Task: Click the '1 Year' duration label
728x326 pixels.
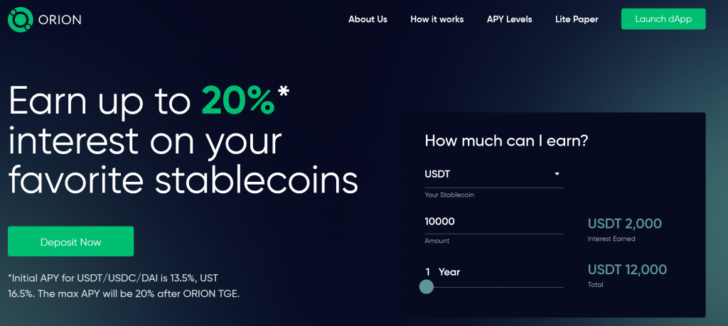Action: 442,272
